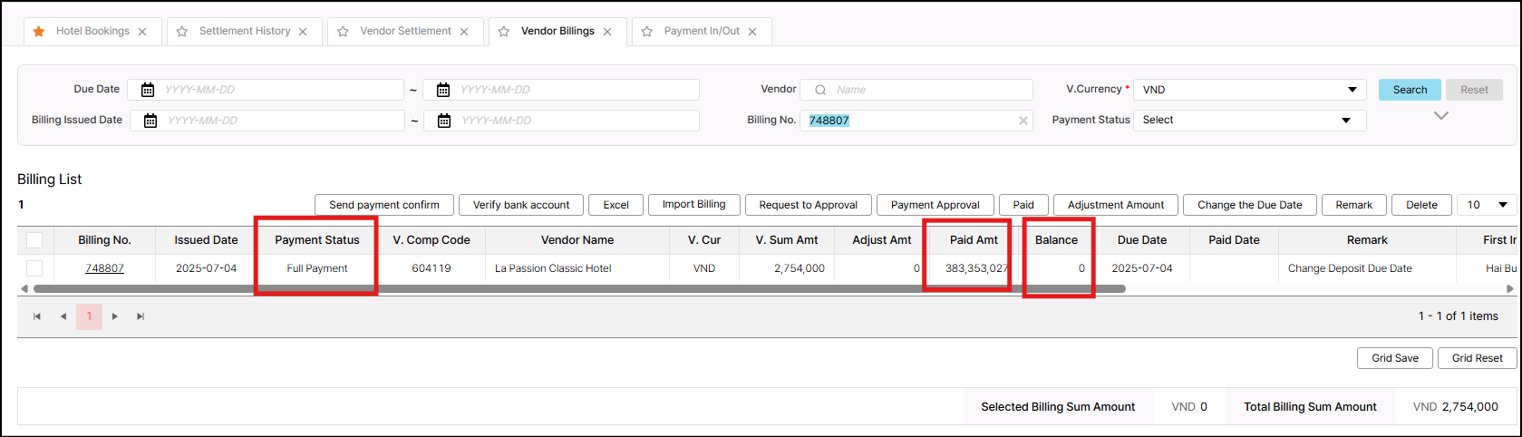Viewport: 1522px width, 437px height.
Task: Click the orange star on Hotel Bookings tab
Action: point(39,32)
